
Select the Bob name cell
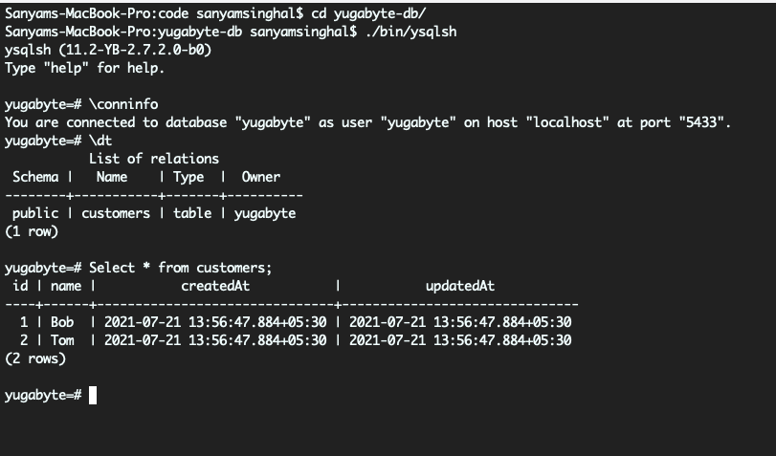[62, 322]
